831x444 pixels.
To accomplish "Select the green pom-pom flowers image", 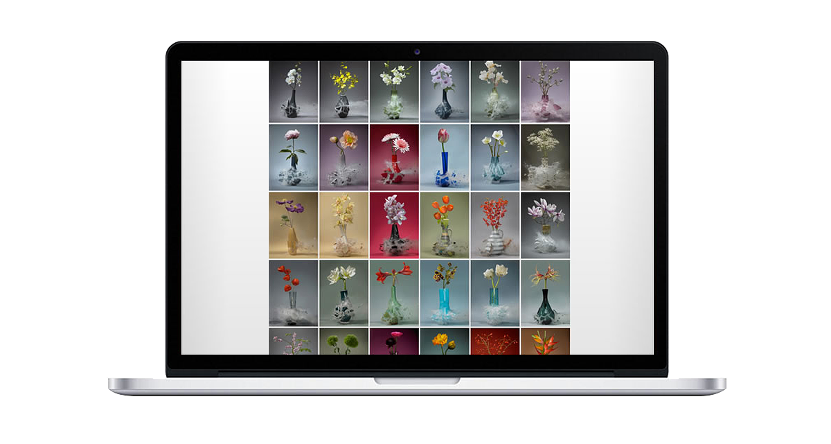I will pos(343,341).
